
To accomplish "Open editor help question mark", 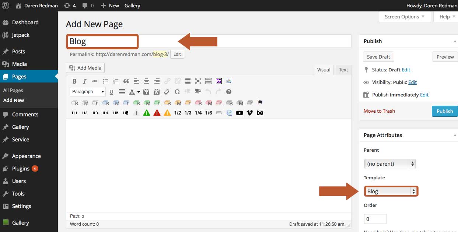I will coord(229,92).
